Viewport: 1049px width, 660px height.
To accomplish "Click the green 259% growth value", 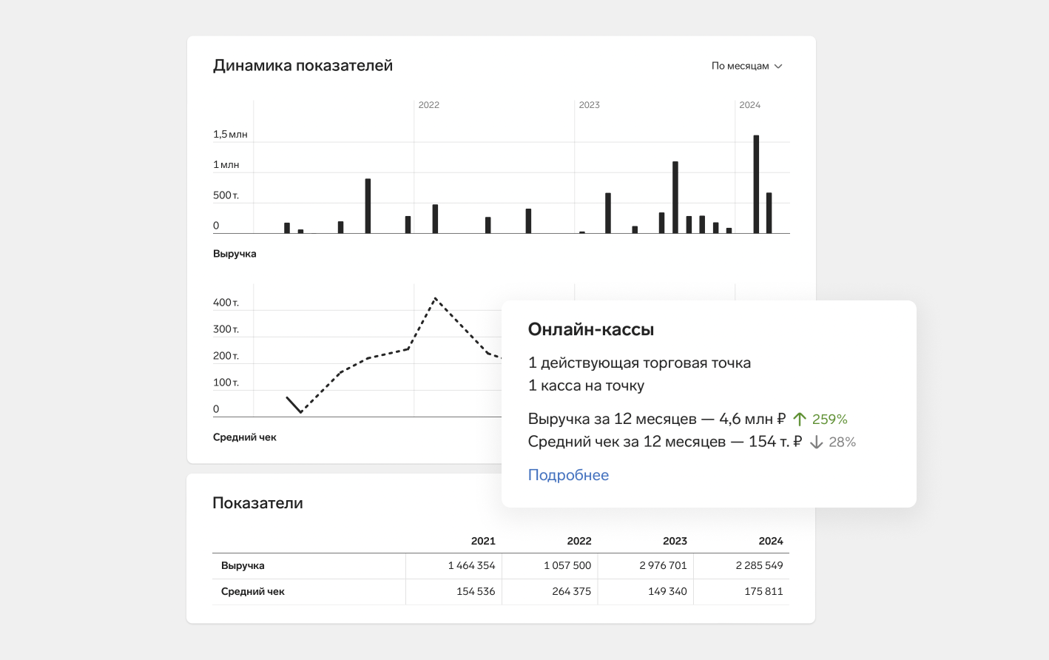I will click(x=830, y=420).
